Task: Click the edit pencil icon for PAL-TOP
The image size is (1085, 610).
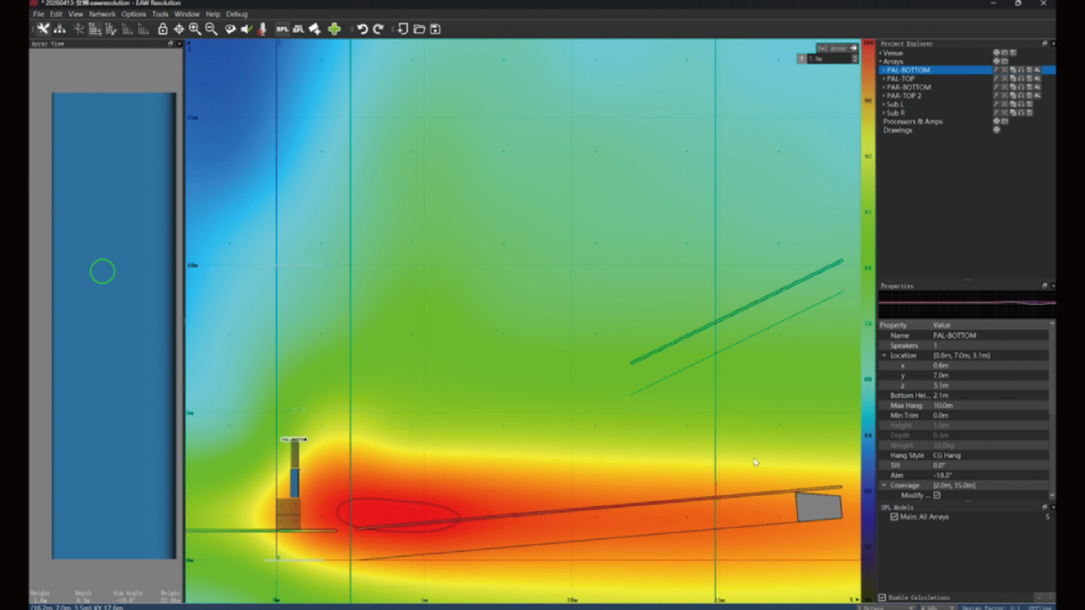Action: click(x=996, y=79)
